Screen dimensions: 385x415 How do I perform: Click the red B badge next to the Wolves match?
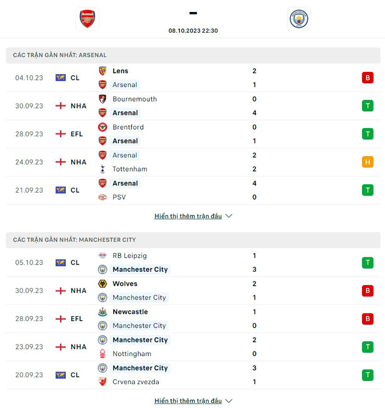(367, 291)
